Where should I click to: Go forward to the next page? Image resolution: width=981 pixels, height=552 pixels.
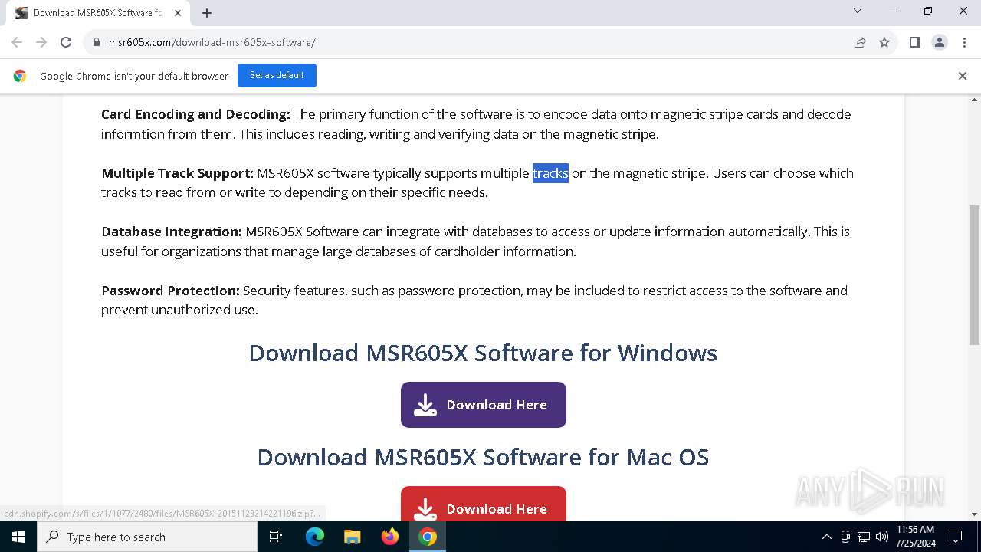41,42
